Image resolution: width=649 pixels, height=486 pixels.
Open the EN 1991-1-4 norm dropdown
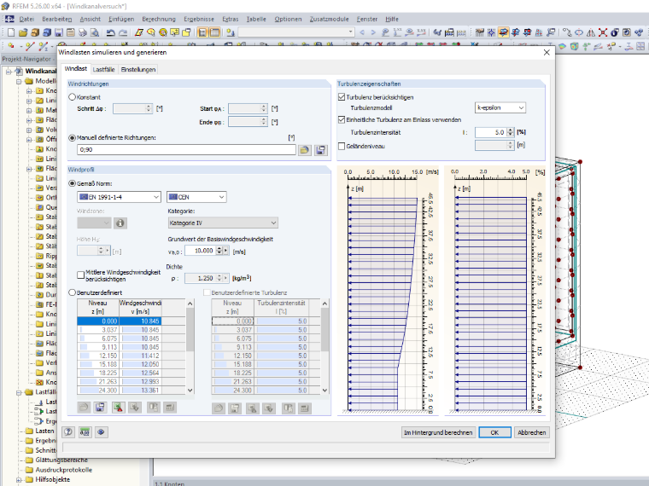coord(120,197)
